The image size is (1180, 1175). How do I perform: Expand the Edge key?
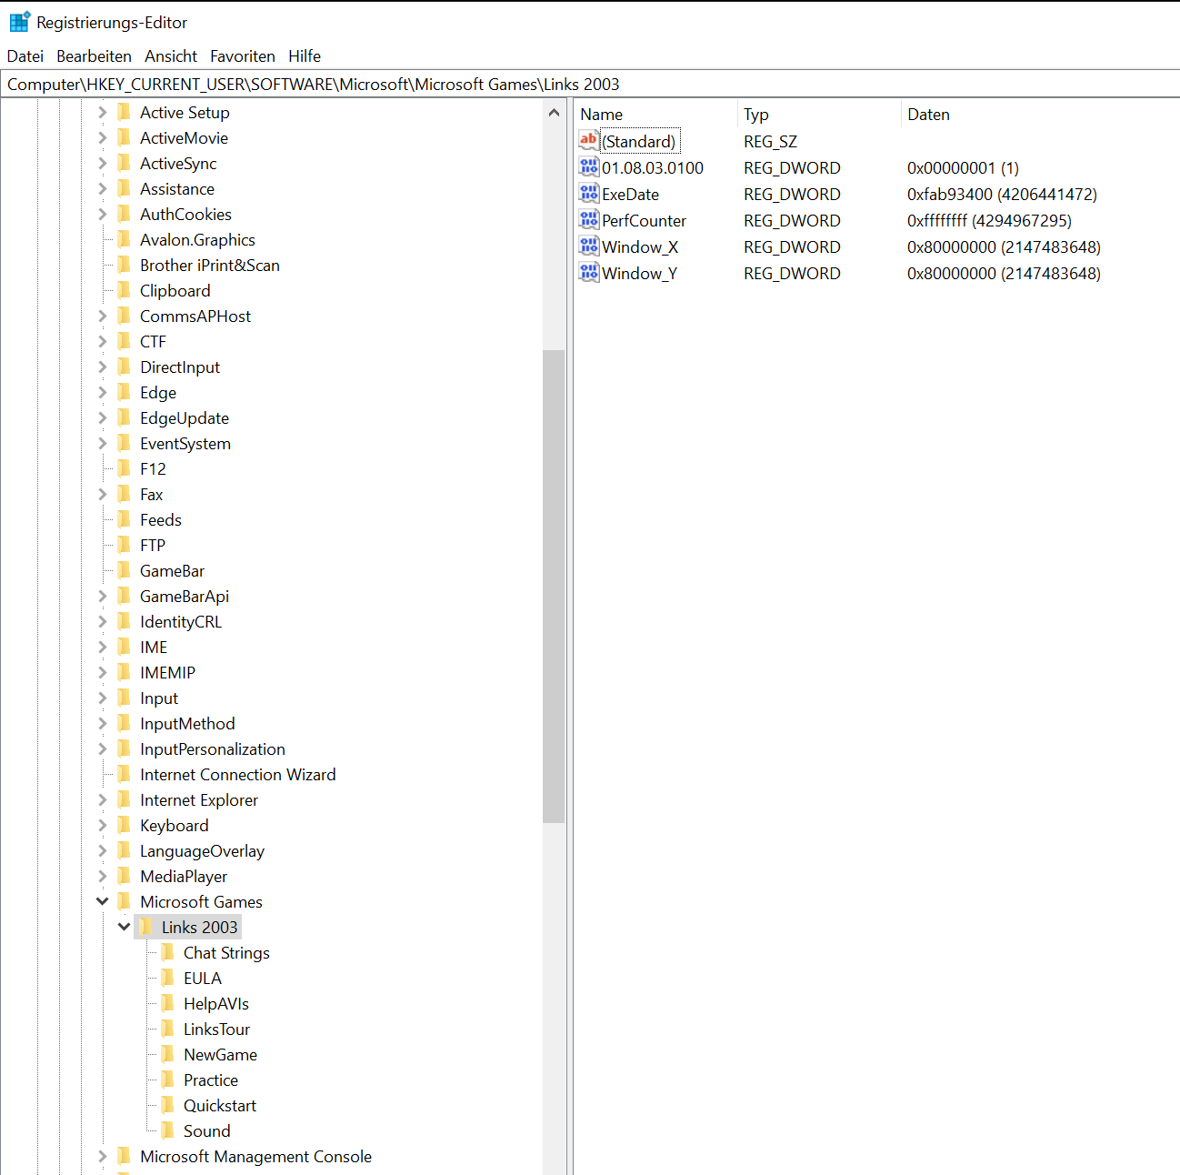[102, 392]
